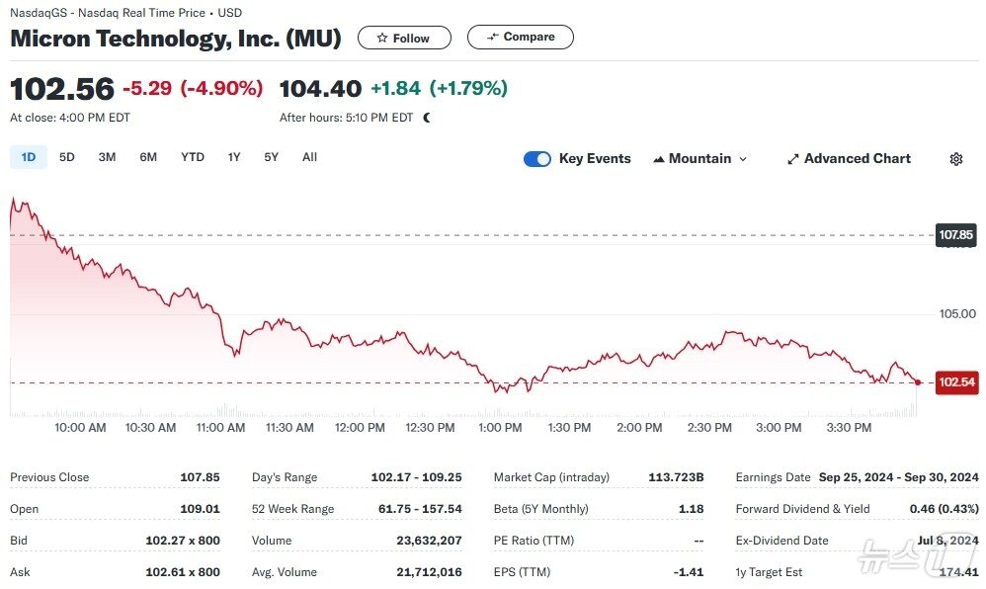View the 5Y chart range
The image size is (986, 589).
[x=271, y=157]
